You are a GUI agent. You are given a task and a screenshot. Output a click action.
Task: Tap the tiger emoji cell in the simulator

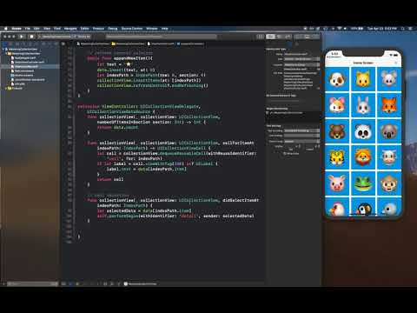[x=337, y=157]
